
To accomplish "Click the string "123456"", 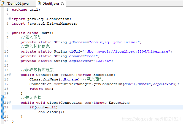I will (x=102, y=61).
